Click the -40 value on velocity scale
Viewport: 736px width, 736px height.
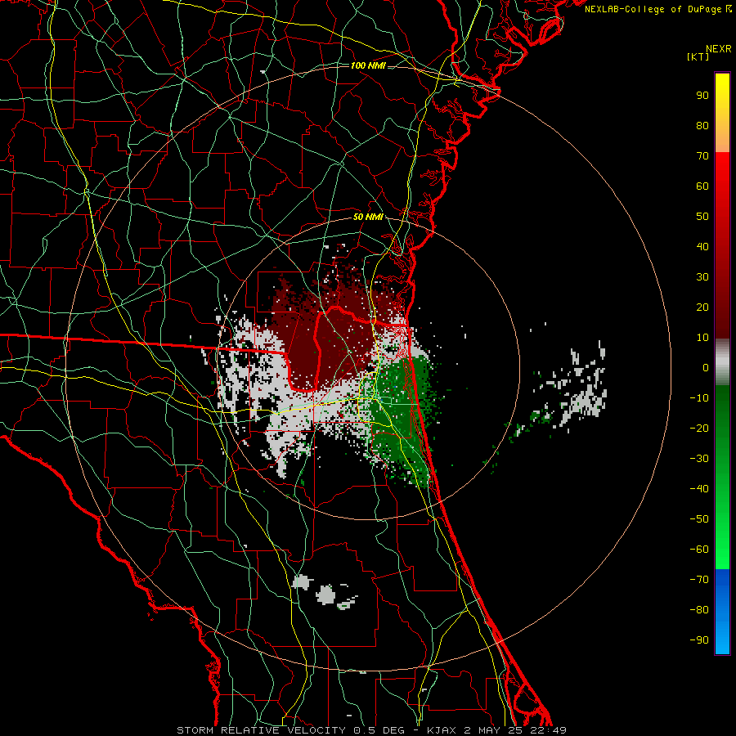click(699, 489)
